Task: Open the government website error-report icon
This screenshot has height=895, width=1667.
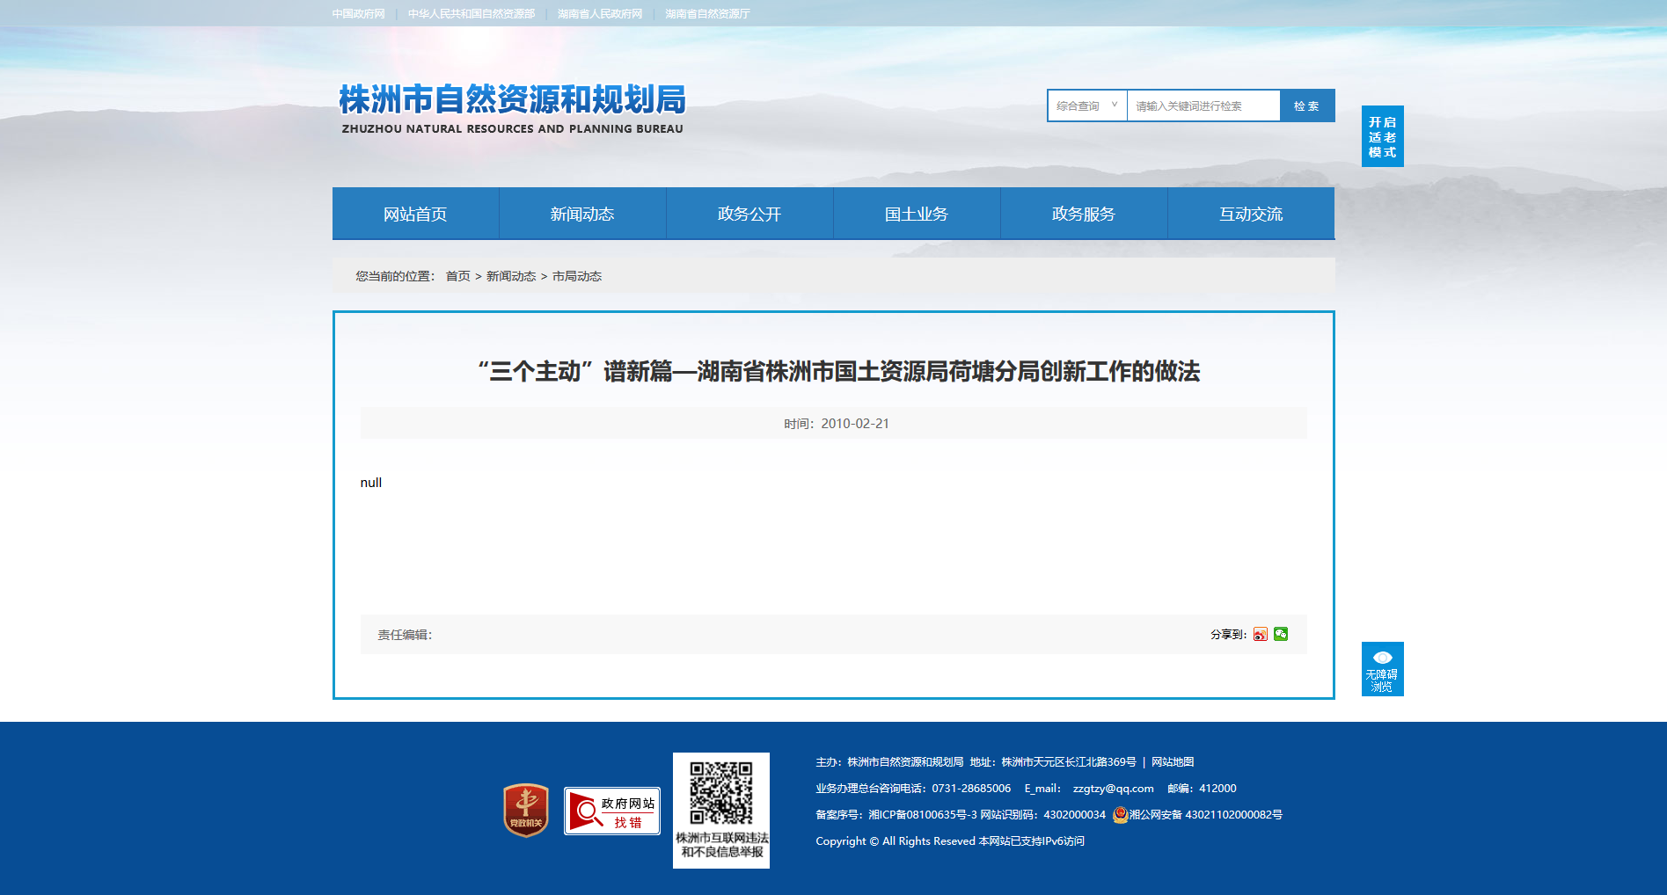Action: (612, 811)
